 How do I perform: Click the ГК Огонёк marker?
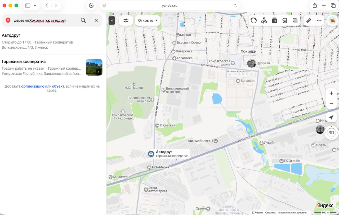pyautogui.click(x=282, y=161)
